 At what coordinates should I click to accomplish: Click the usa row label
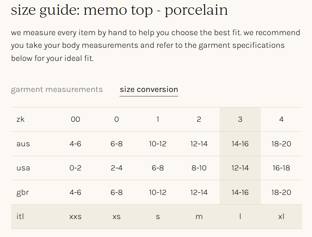click(x=23, y=168)
